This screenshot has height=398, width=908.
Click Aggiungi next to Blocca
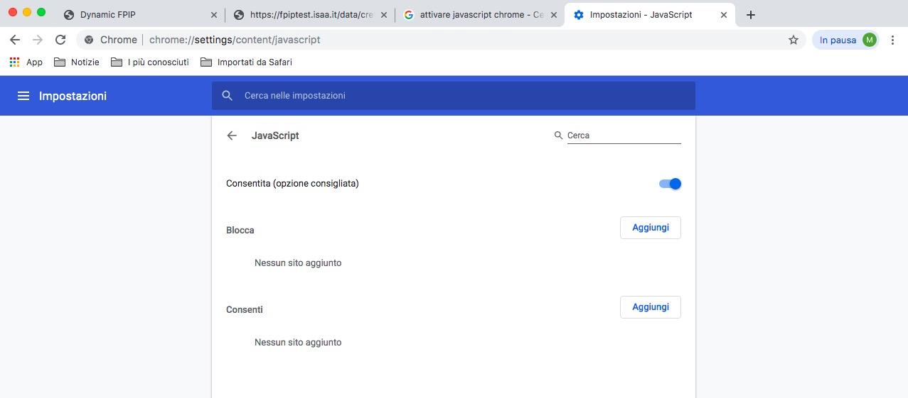(650, 228)
